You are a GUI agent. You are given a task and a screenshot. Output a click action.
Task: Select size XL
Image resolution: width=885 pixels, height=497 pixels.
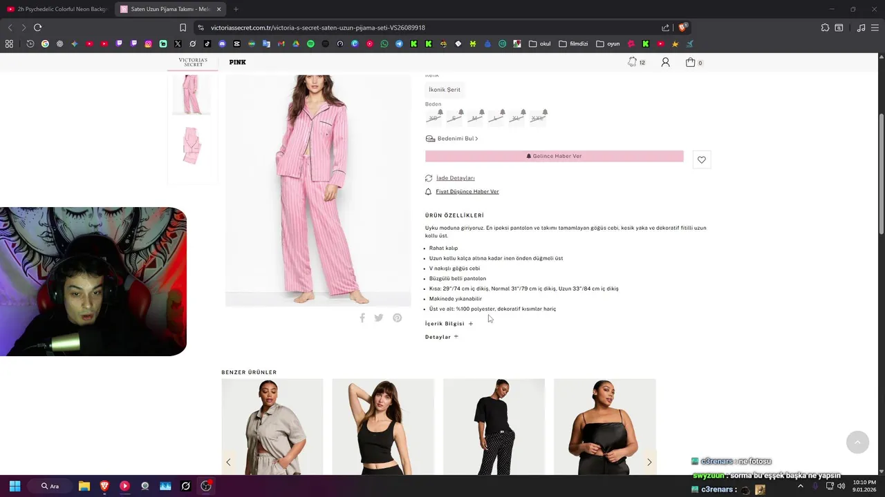516,118
